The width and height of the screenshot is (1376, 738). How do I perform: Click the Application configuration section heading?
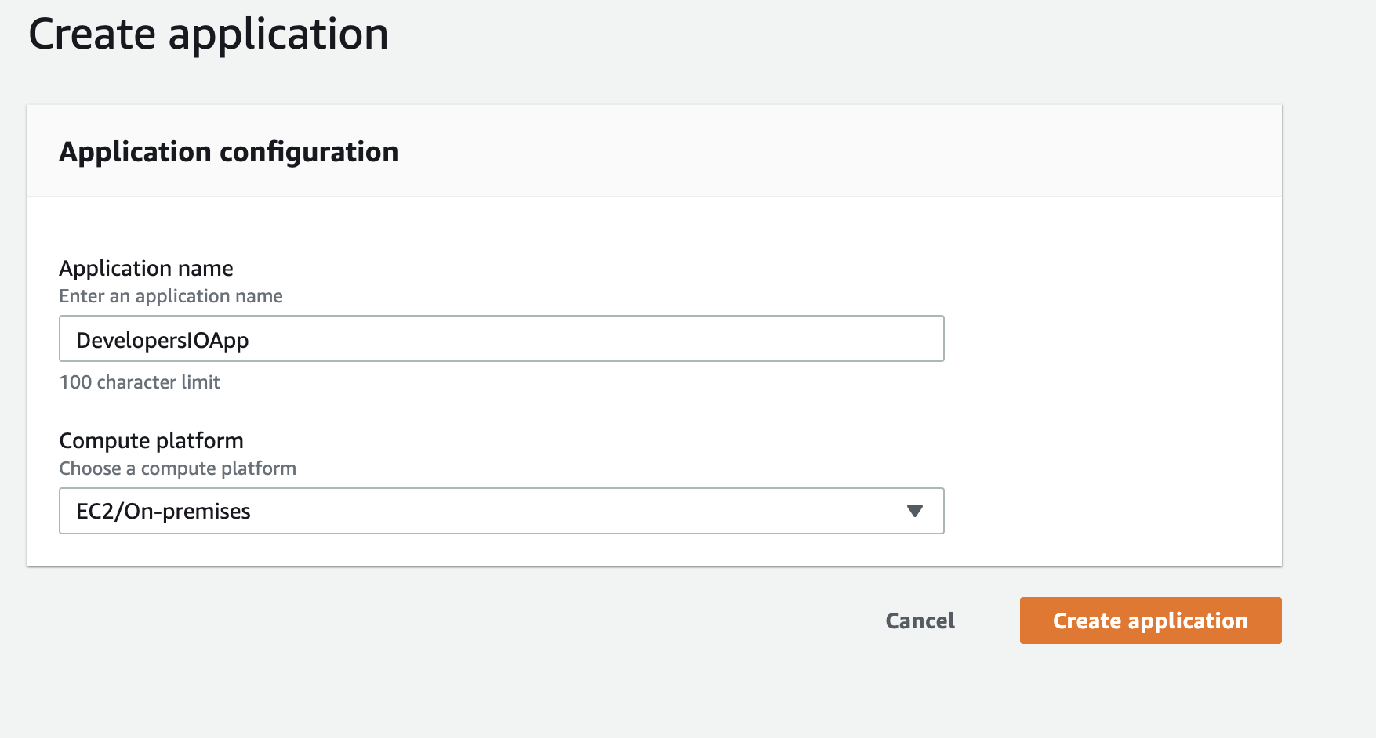coord(228,152)
